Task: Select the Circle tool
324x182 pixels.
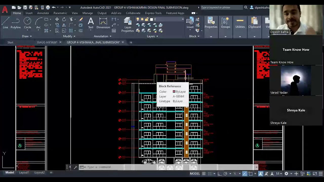Action: click(28, 23)
